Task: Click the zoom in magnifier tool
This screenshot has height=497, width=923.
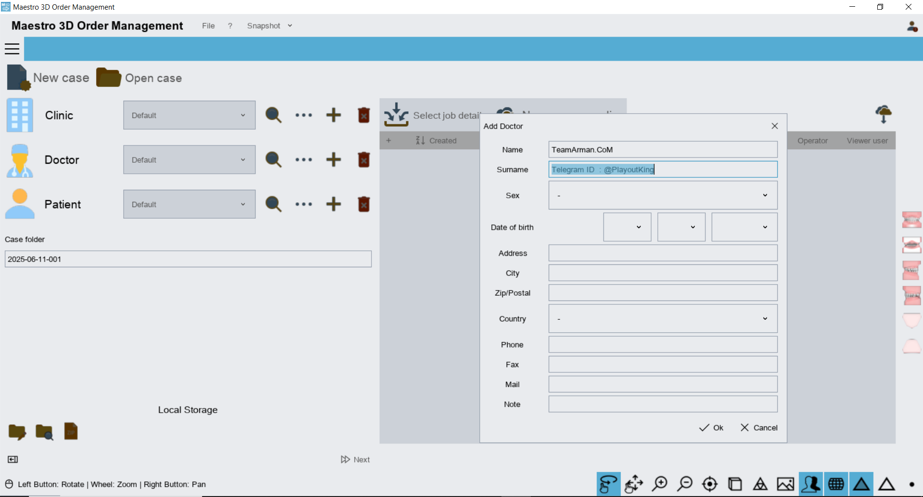Action: point(659,484)
